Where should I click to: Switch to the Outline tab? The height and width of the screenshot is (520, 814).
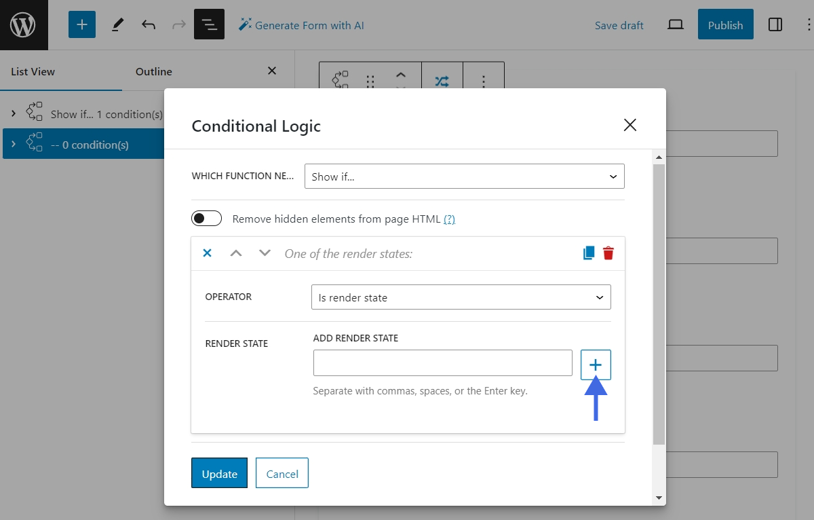coord(154,71)
